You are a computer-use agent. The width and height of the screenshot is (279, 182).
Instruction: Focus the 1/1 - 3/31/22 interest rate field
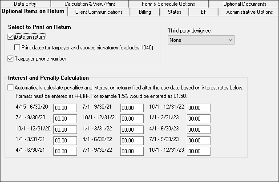pyautogui.click(x=132, y=129)
